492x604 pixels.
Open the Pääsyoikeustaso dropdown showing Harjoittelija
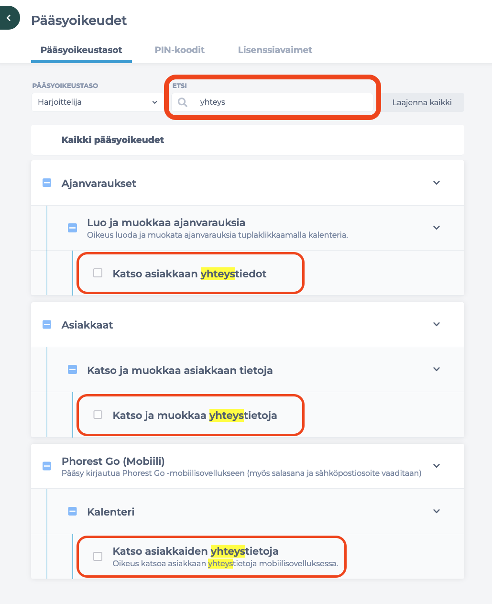97,102
